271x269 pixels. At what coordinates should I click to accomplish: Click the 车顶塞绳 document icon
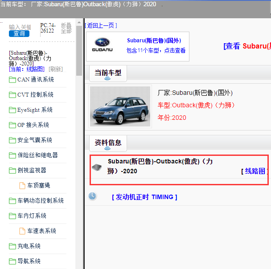[x=22, y=186]
